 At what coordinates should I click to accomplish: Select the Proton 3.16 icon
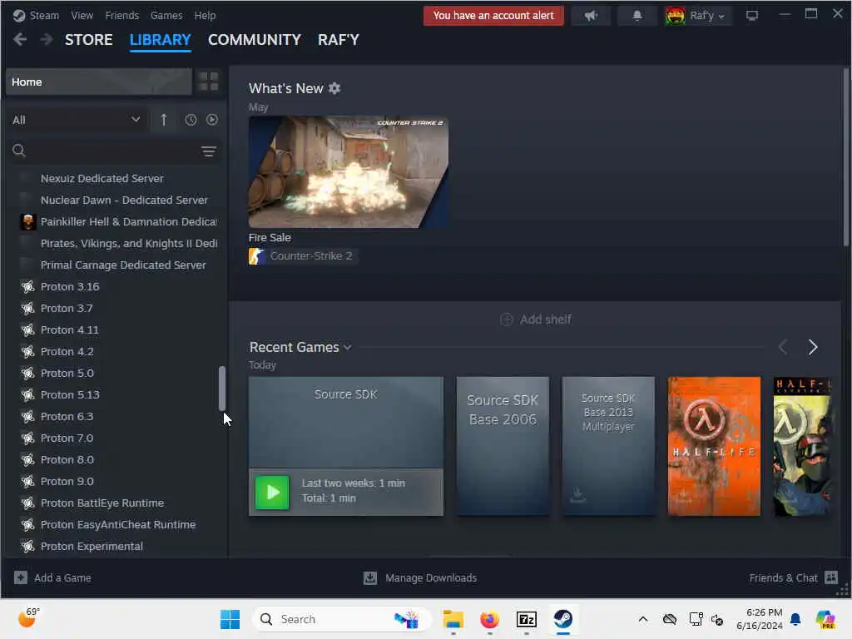click(27, 286)
